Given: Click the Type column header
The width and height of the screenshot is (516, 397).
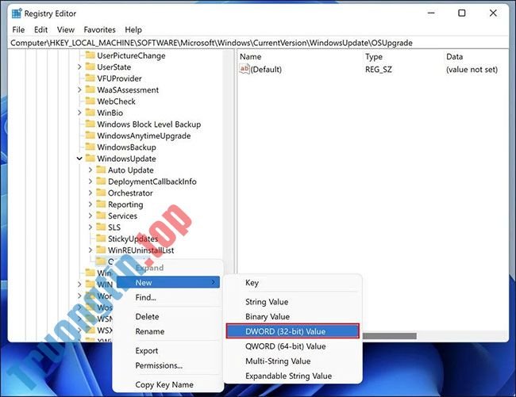Looking at the screenshot, I should tap(374, 57).
